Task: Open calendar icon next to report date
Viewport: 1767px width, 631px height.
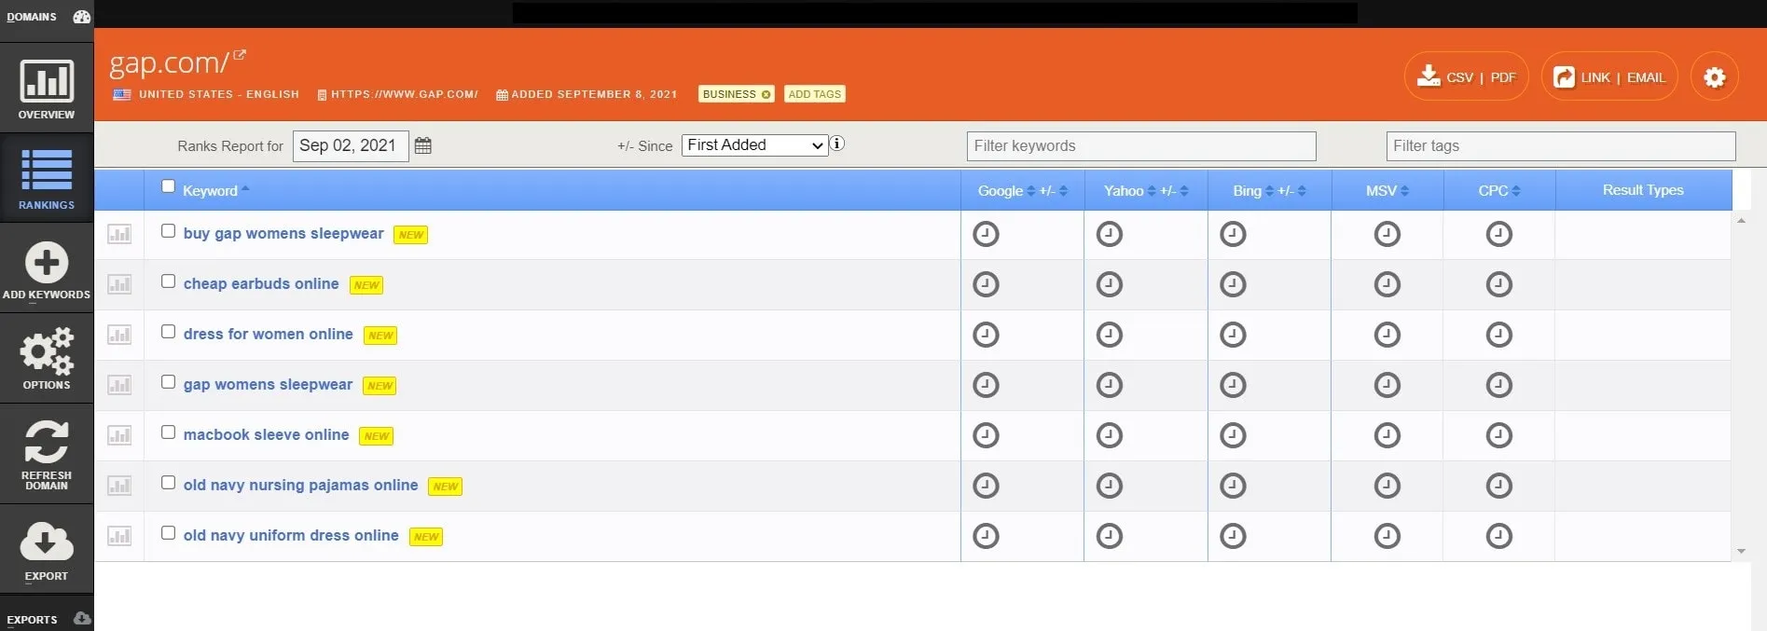Action: pos(422,146)
